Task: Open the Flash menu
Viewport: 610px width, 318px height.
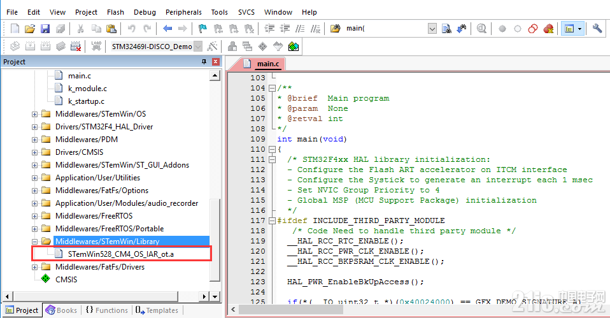Action: (115, 12)
